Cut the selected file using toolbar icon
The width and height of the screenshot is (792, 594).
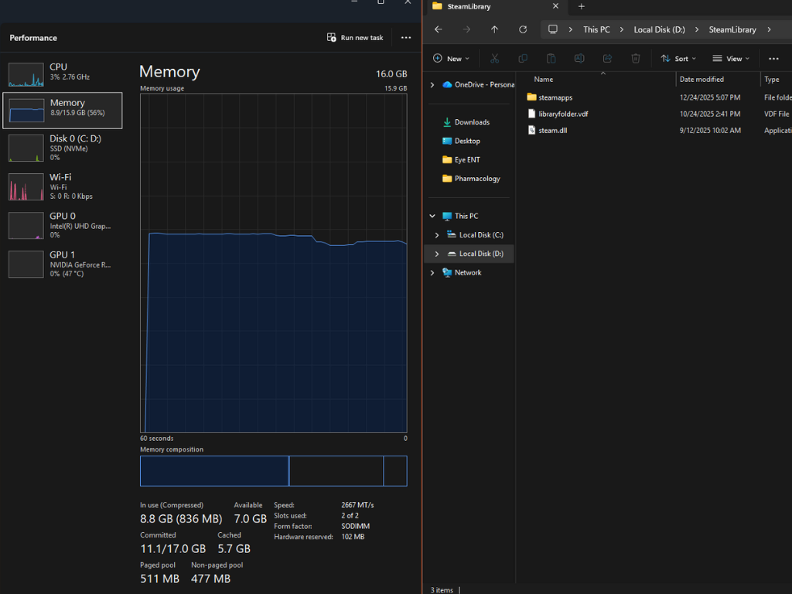pyautogui.click(x=493, y=58)
